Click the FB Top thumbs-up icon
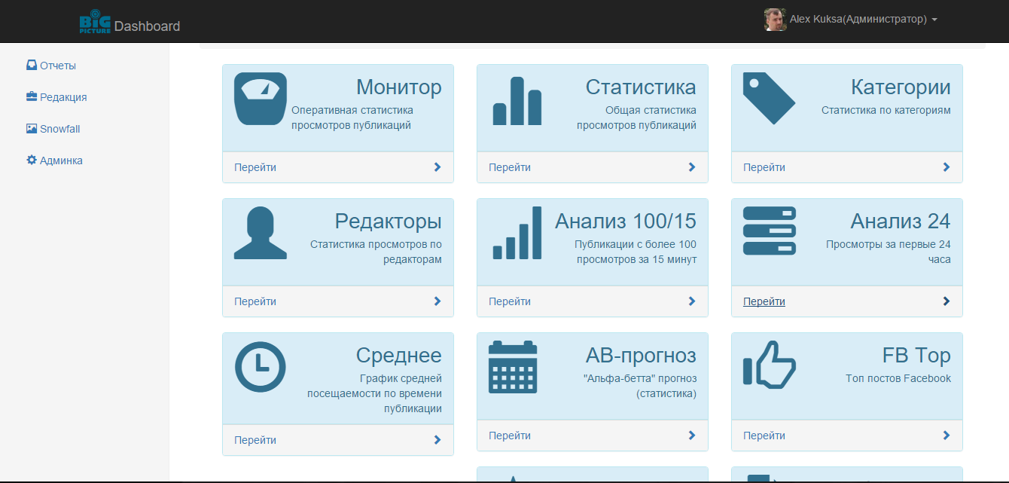Screen dimensions: 1009x483 click(x=770, y=365)
